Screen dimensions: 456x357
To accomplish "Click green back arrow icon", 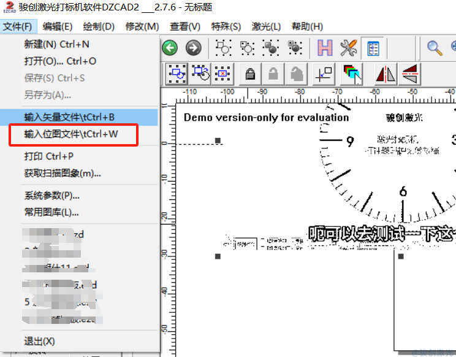I will click(x=170, y=48).
